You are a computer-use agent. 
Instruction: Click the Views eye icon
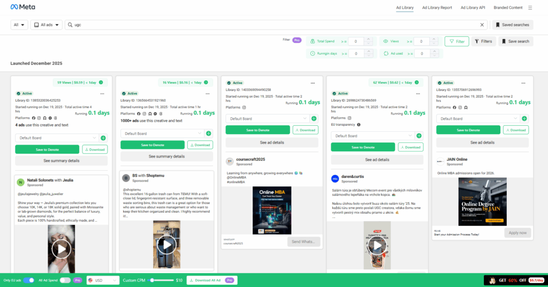[385, 41]
